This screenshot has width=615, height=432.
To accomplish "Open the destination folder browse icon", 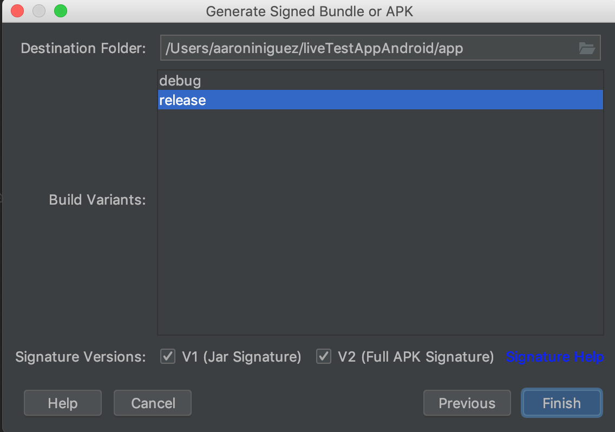I will [x=587, y=49].
